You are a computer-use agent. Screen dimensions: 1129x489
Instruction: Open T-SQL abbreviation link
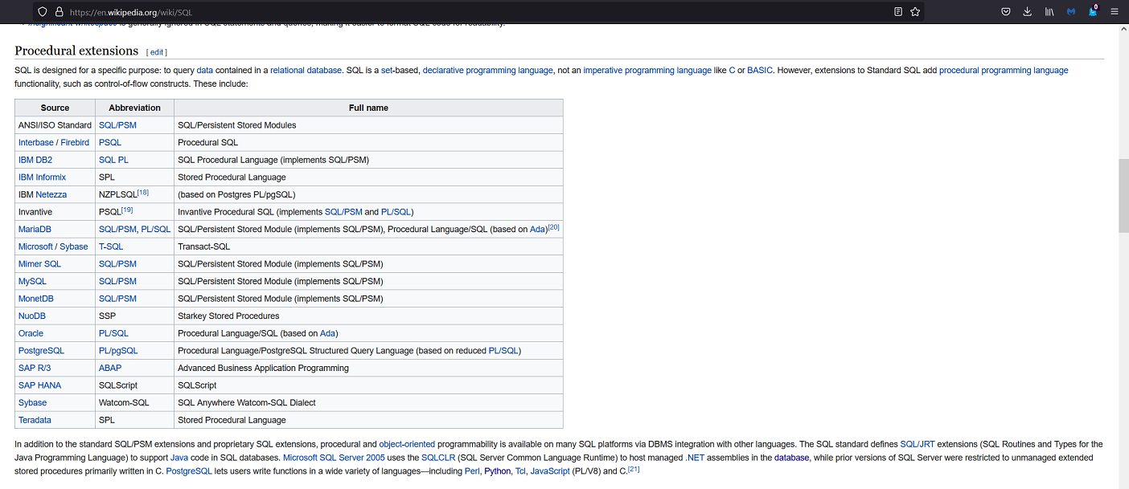(111, 247)
